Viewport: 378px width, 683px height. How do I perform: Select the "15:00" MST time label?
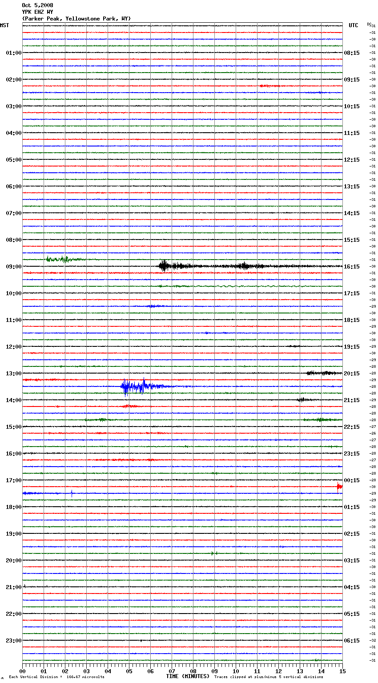tap(14, 427)
